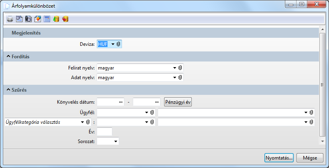
Task: Click the third toolbar icon (document with lens)
Action: (28, 19)
